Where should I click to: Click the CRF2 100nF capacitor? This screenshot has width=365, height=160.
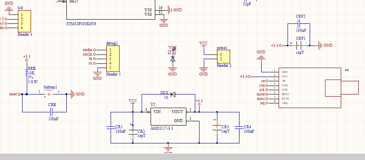coord(299,23)
